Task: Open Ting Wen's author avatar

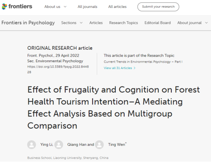Action: tap(99, 145)
